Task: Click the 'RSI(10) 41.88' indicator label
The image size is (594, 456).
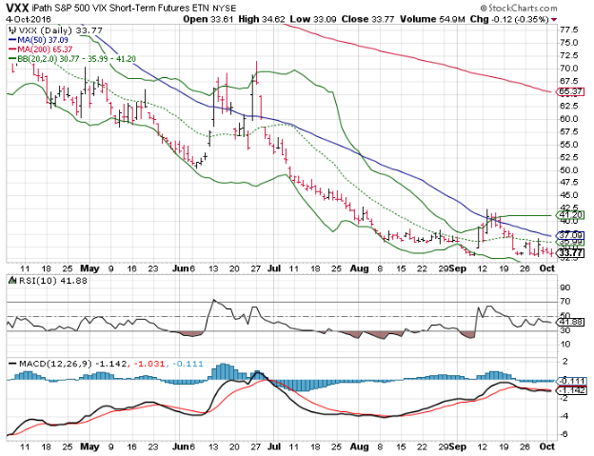Action: coord(53,281)
